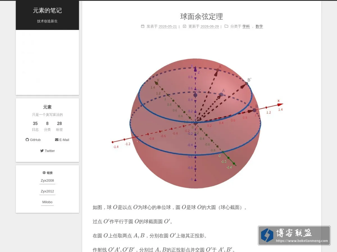Click the calendar-check icon before 更新于
Screen dimensions: 337x252
coord(185,26)
